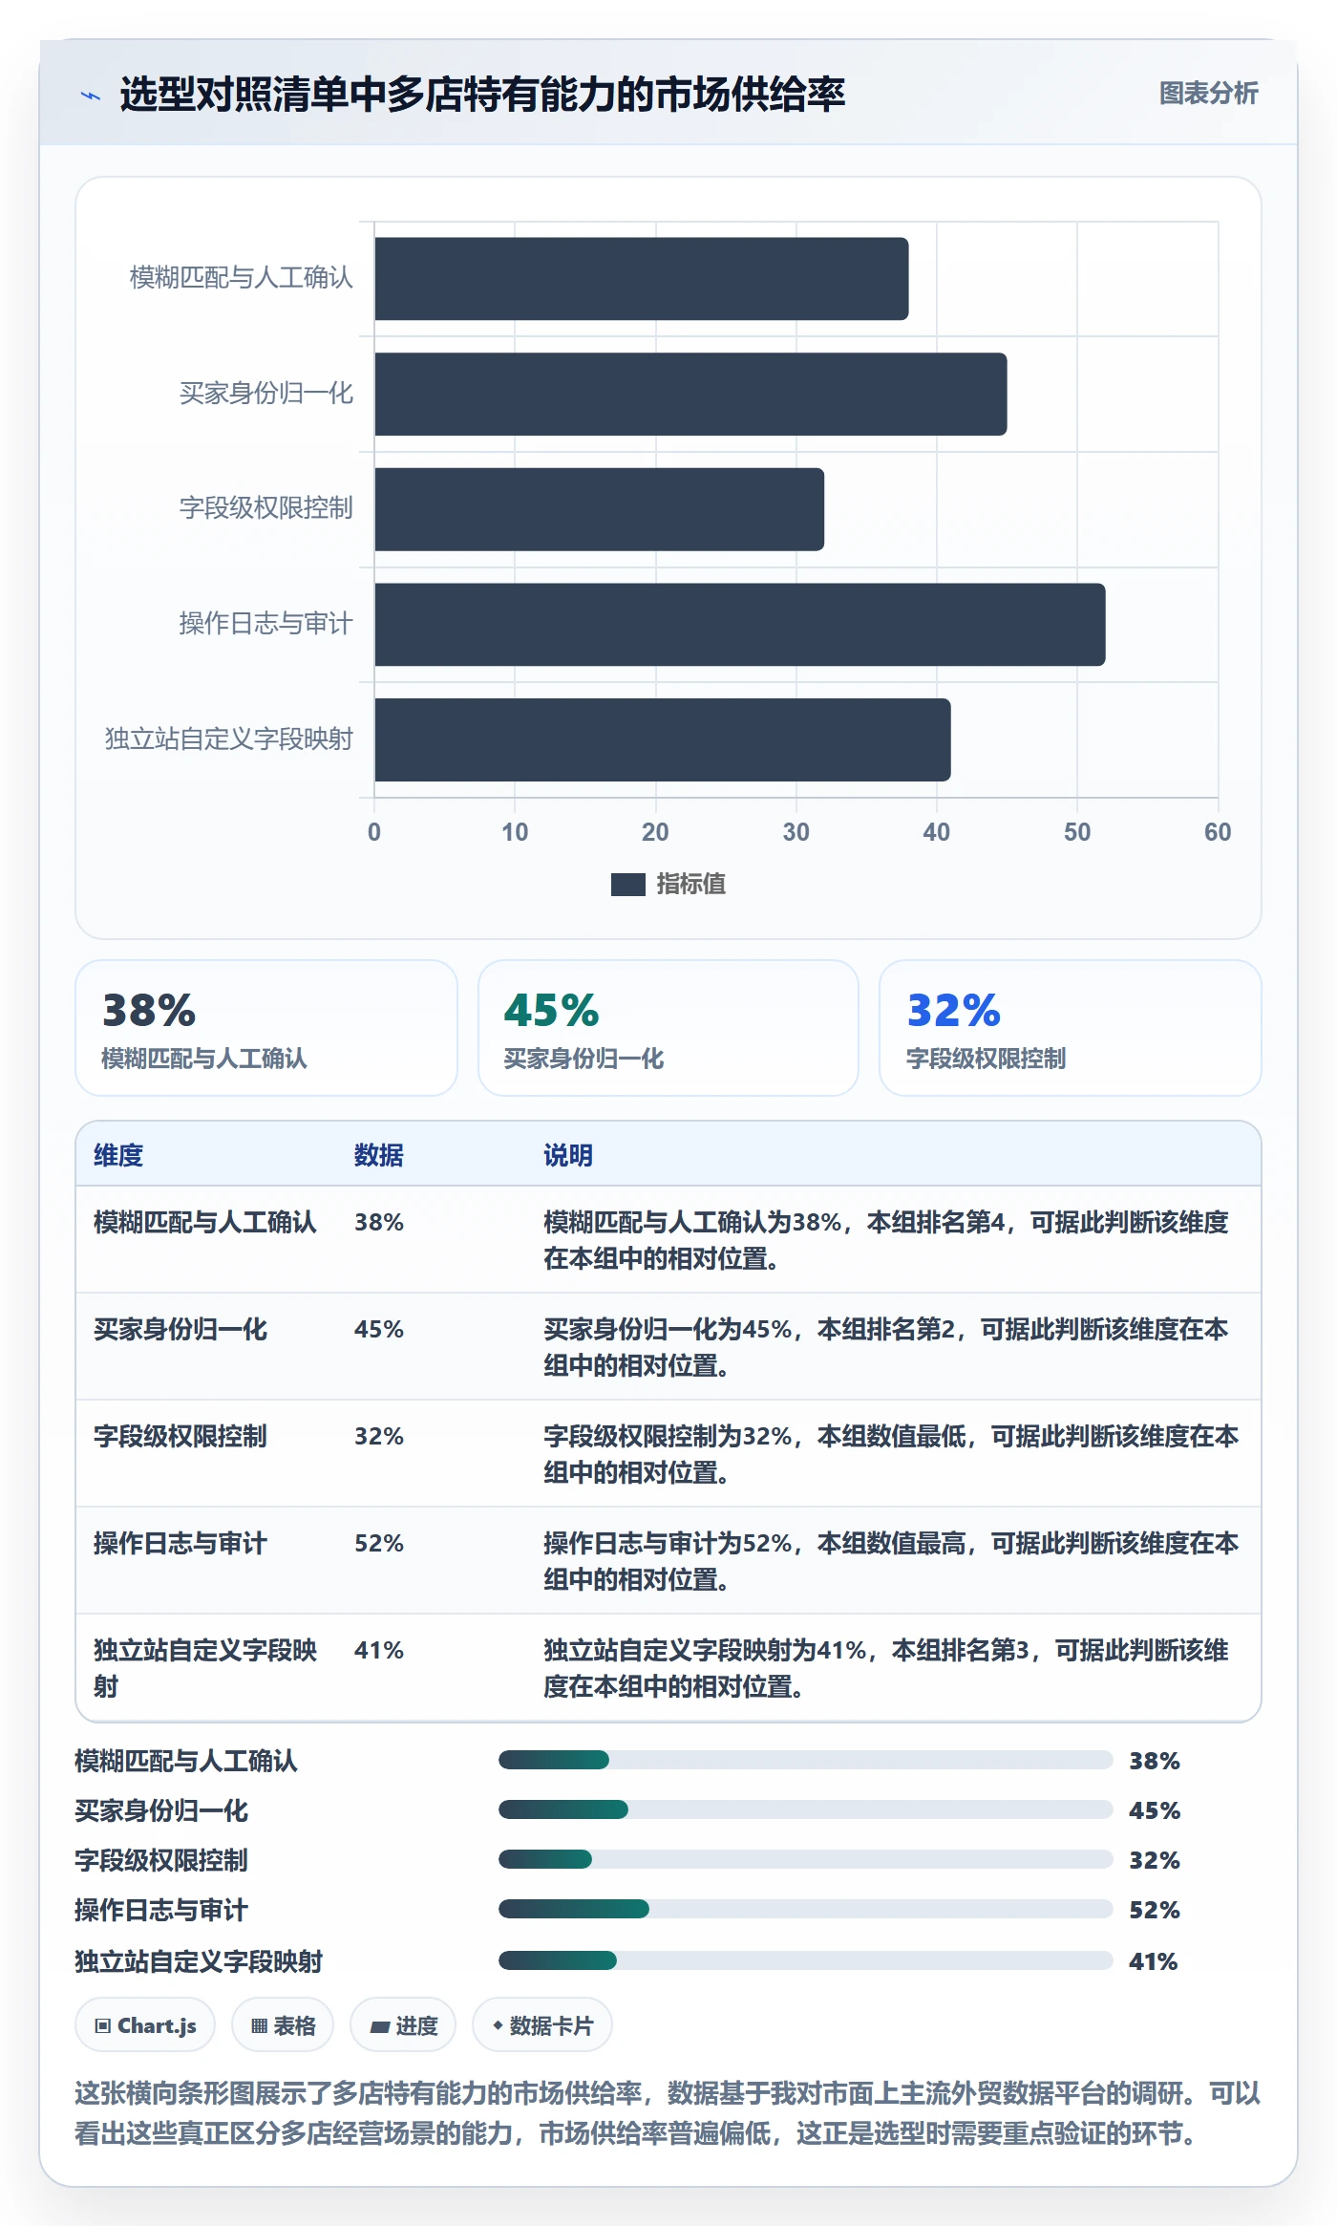Click the 数据 column header

[379, 1155]
